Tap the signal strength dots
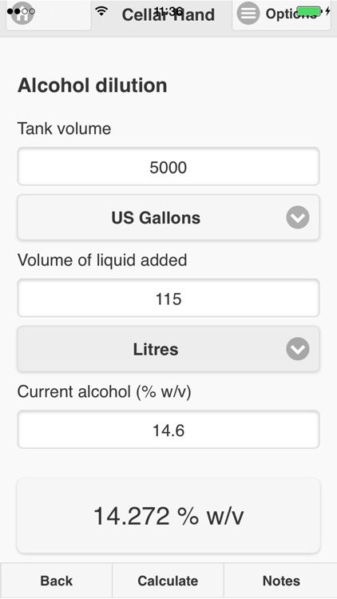Image resolution: width=337 pixels, height=599 pixels. pos(21,11)
